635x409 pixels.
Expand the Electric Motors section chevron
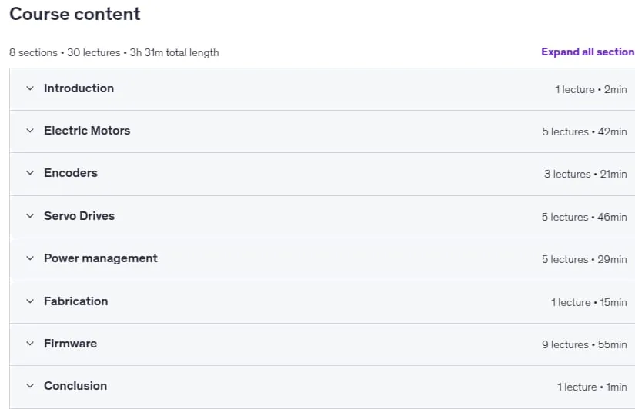[30, 131]
